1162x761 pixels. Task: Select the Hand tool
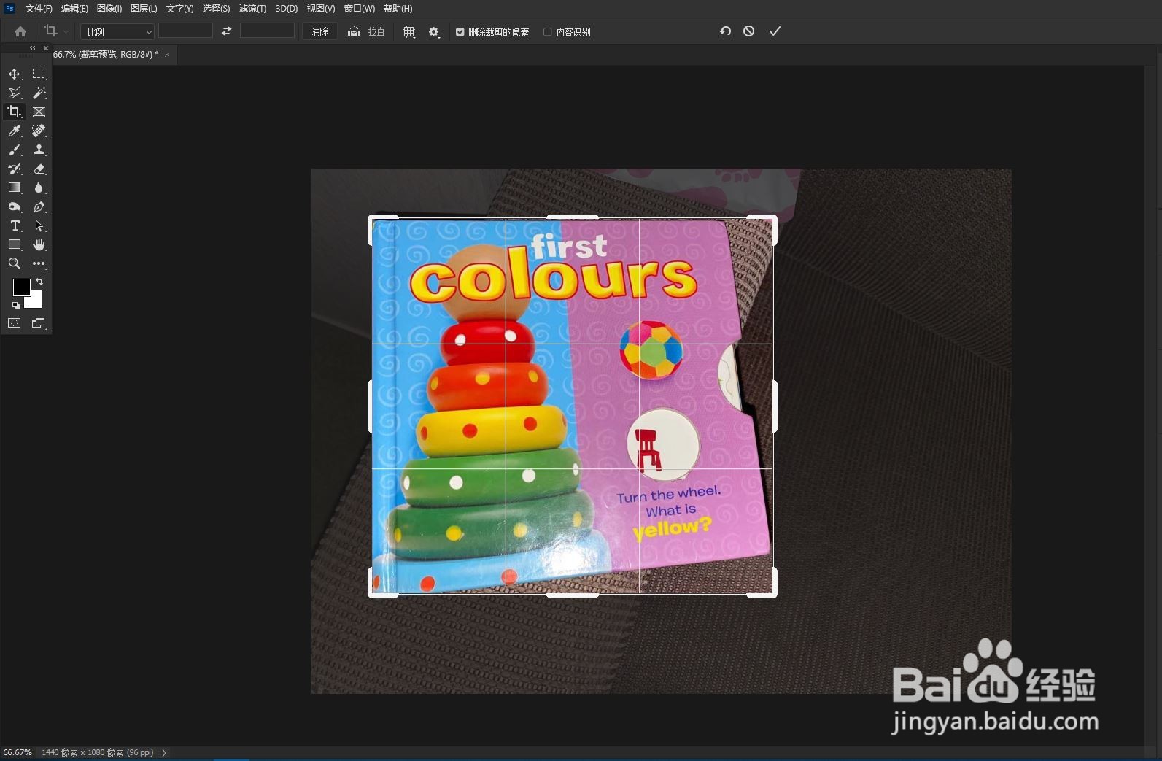39,244
